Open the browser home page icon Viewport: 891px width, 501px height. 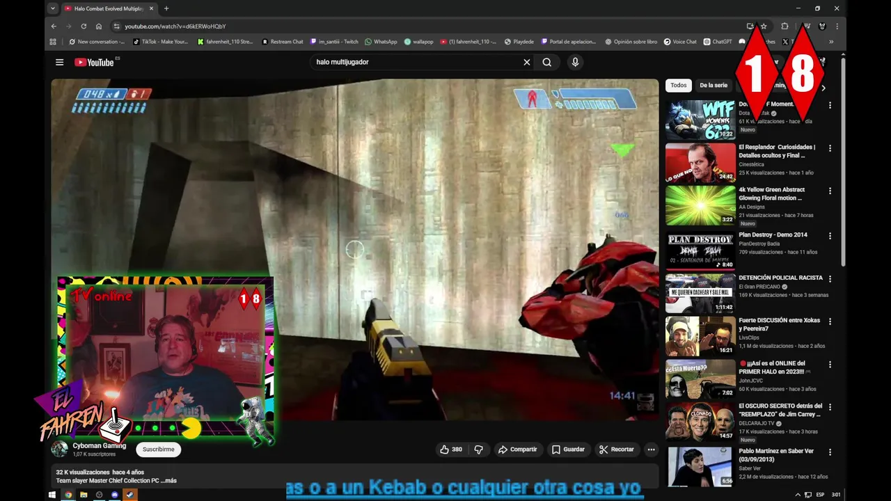99,26
